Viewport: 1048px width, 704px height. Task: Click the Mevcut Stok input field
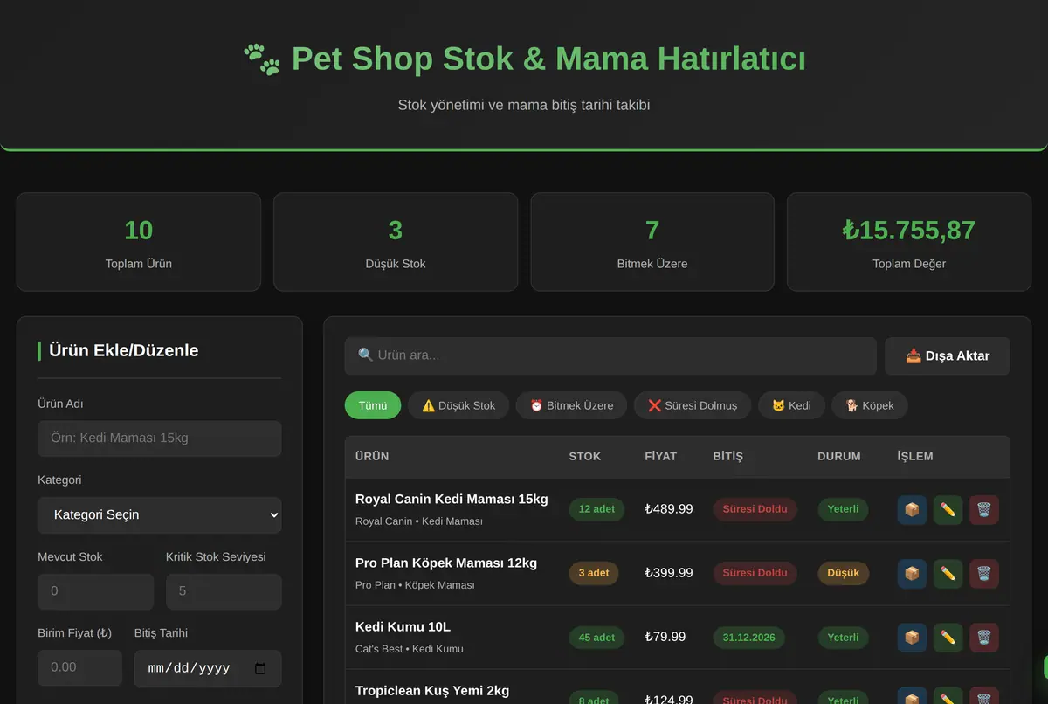click(x=95, y=591)
